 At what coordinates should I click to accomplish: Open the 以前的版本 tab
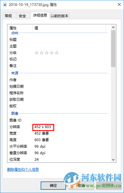[x=59, y=16]
